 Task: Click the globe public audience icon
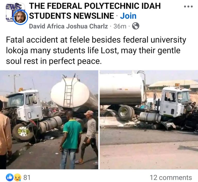(135, 26)
